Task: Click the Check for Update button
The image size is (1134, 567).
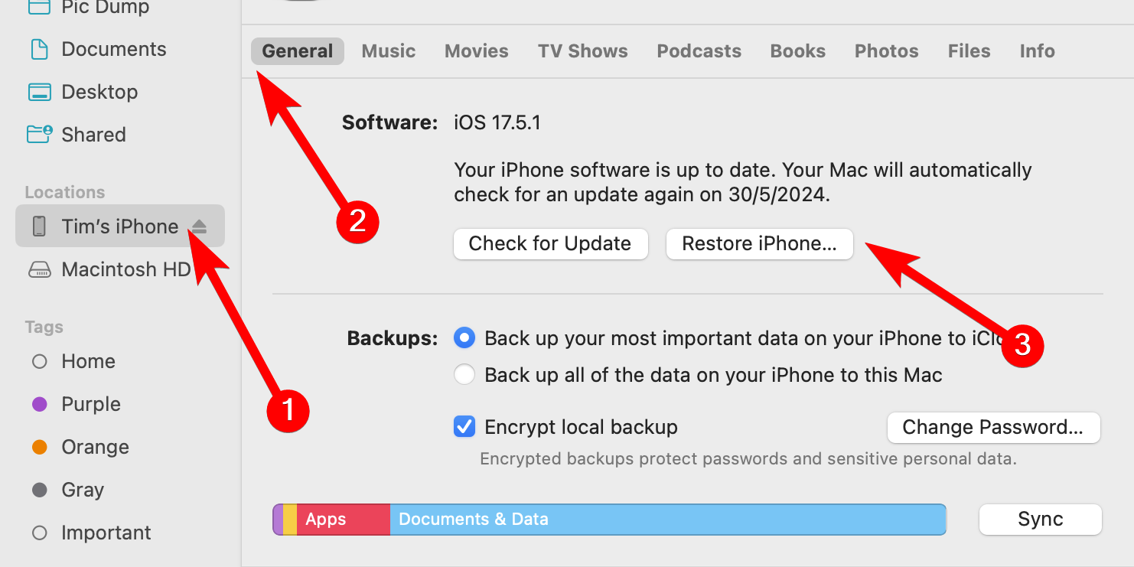Action: tap(550, 243)
